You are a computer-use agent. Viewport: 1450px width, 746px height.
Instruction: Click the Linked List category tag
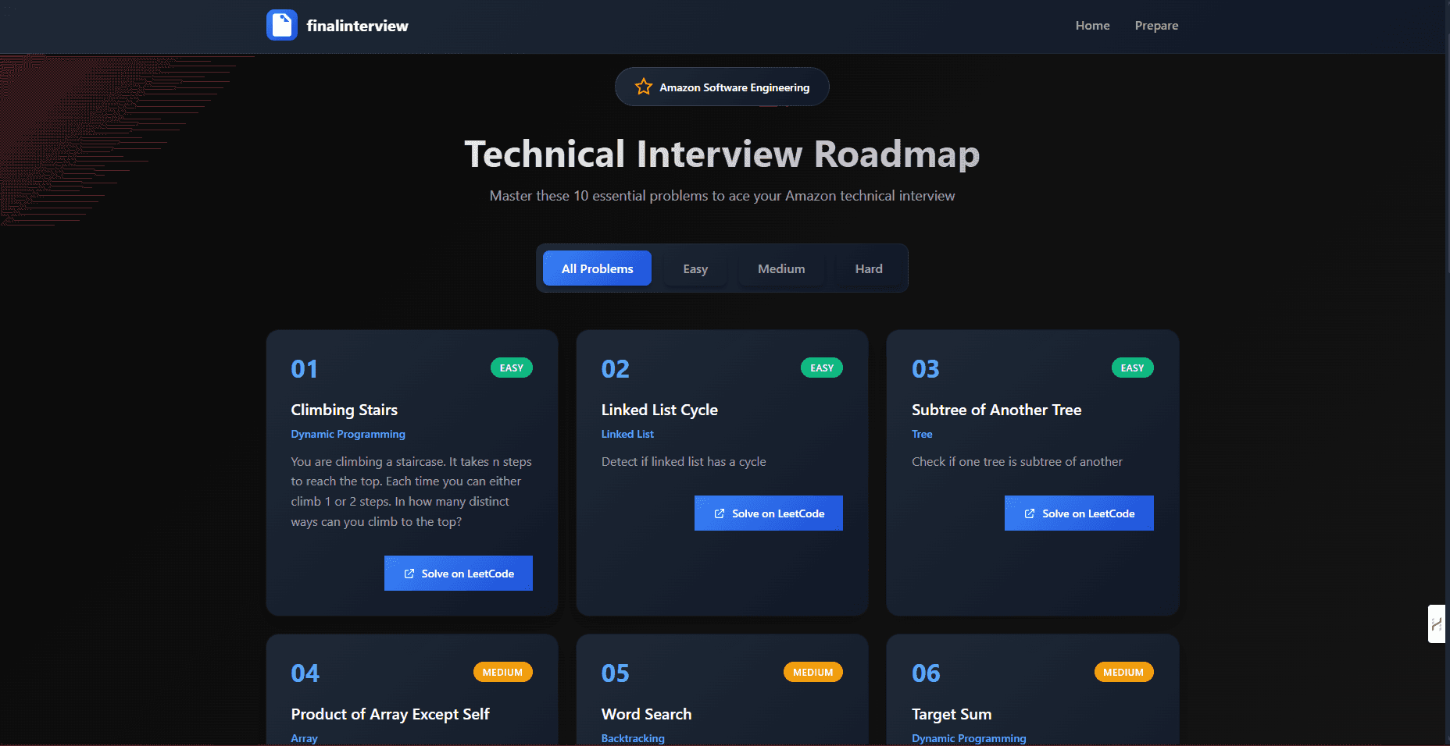627,434
